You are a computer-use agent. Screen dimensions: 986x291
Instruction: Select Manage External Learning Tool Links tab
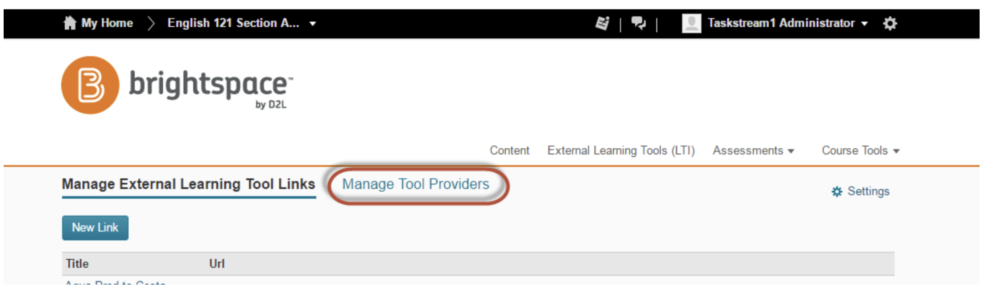(189, 184)
